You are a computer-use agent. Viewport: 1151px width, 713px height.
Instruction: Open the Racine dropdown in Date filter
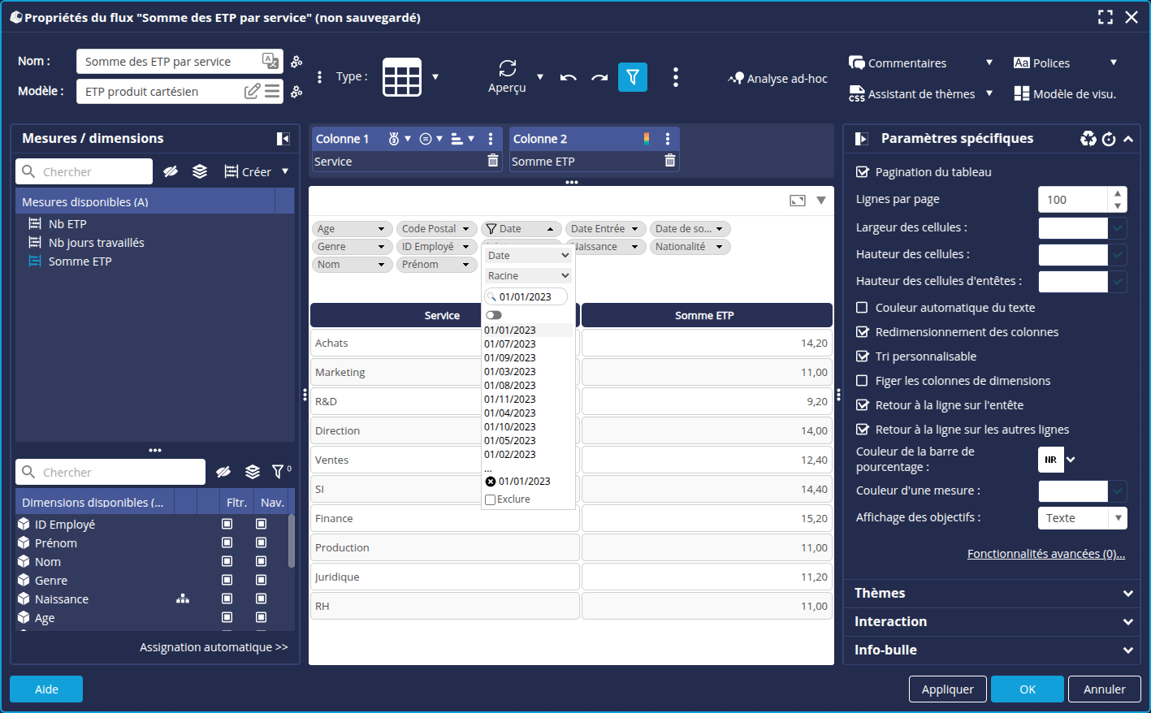click(x=528, y=276)
